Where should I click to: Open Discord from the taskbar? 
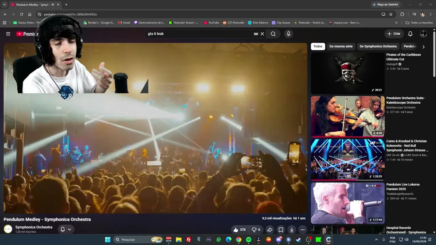pyautogui.click(x=279, y=240)
